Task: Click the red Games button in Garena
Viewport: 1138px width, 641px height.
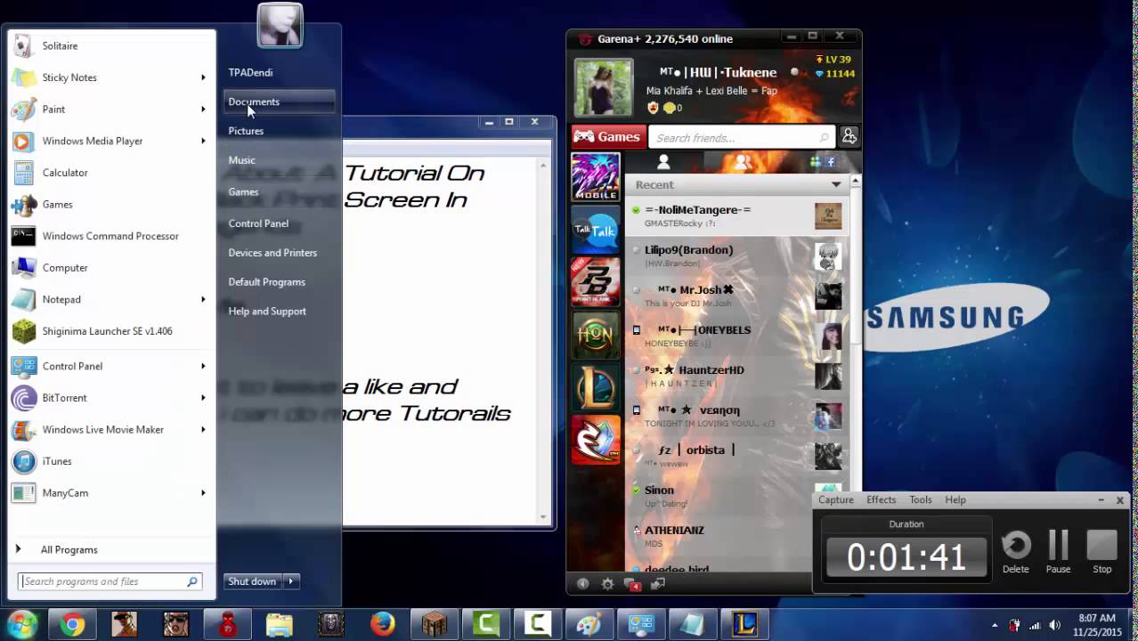Action: pyautogui.click(x=607, y=136)
